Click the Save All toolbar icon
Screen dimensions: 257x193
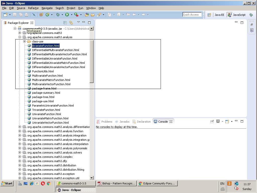pos(21,15)
